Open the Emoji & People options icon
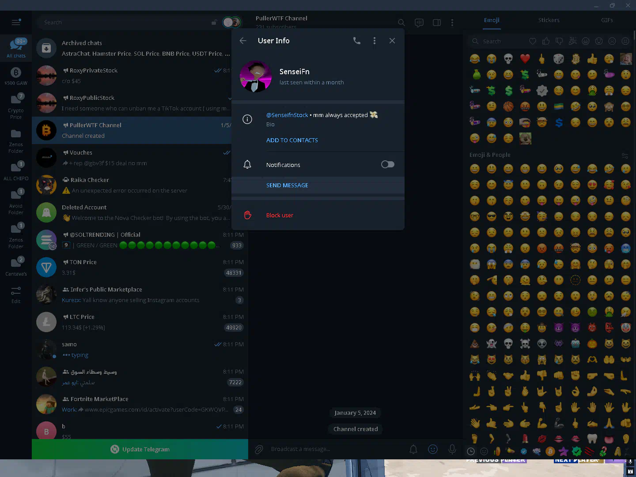Screen dimensions: 636x477 (625, 155)
